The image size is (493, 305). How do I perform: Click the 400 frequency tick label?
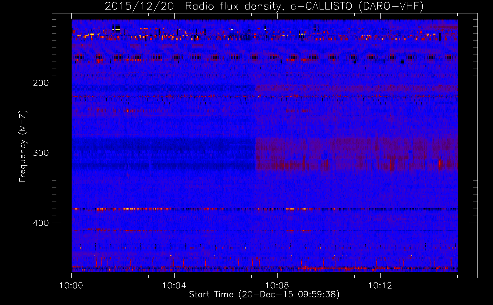pos(41,223)
